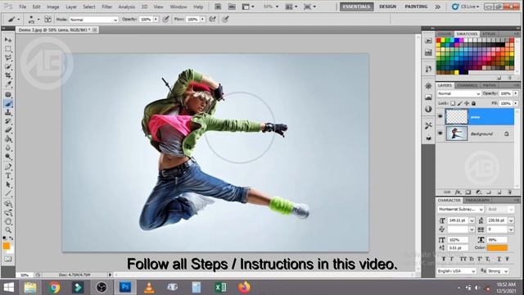The image size is (524, 295).
Task: Hide the Background layer using eye icon
Action: (x=440, y=133)
